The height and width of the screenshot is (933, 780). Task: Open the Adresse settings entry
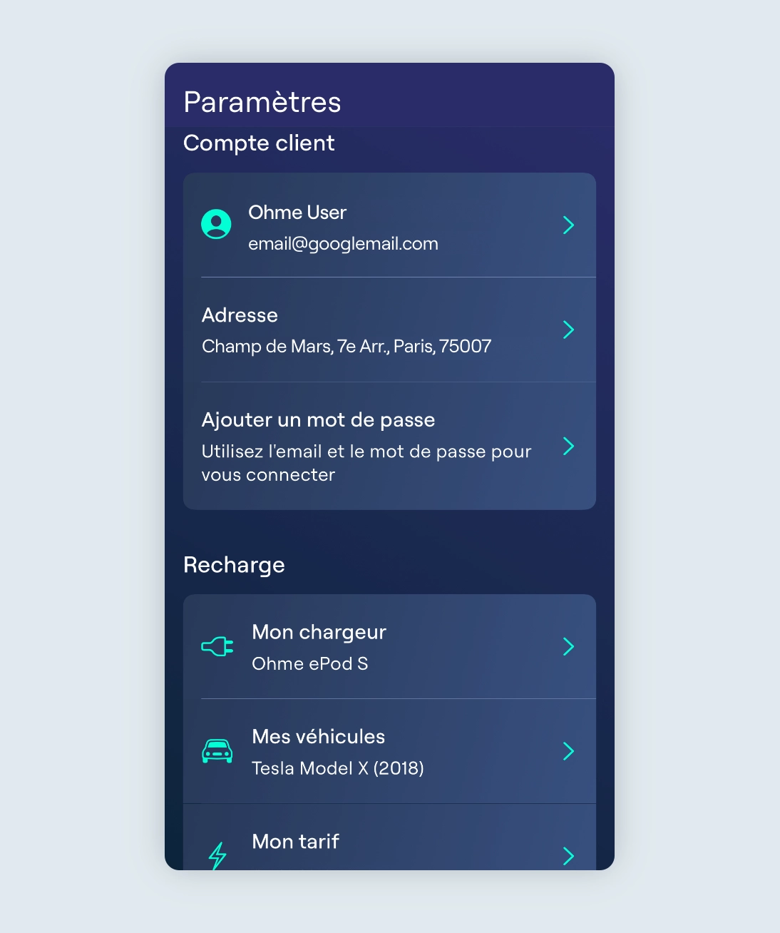click(x=240, y=315)
